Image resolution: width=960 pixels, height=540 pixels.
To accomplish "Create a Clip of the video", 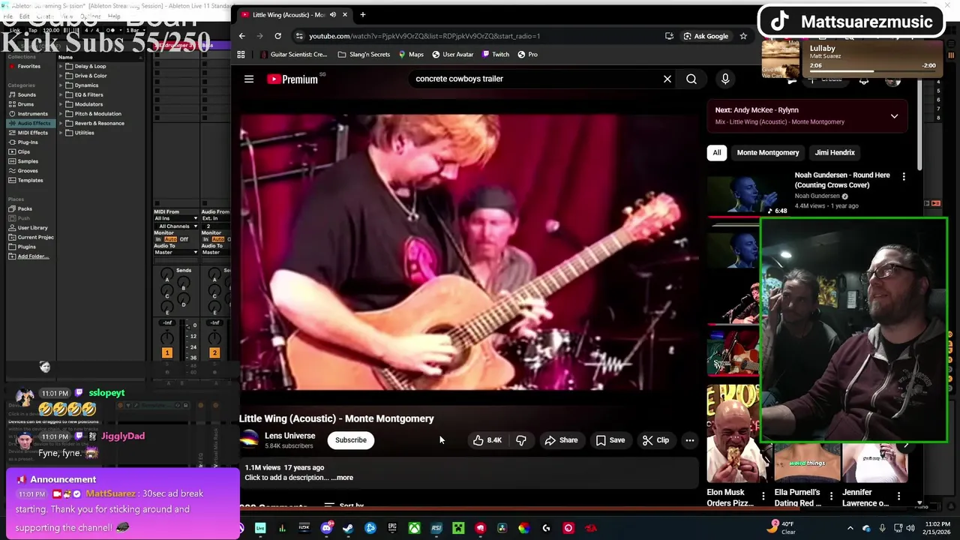I will (655, 440).
